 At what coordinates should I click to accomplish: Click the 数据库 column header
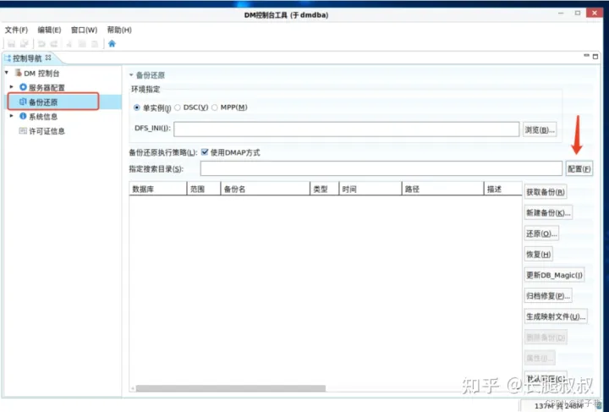coord(157,190)
